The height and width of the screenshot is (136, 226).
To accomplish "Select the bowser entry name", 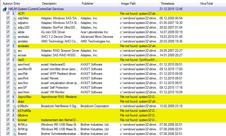I will point(23,120).
